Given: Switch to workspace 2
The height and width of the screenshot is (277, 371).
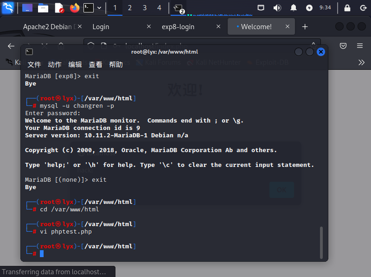Looking at the screenshot, I should [x=130, y=8].
